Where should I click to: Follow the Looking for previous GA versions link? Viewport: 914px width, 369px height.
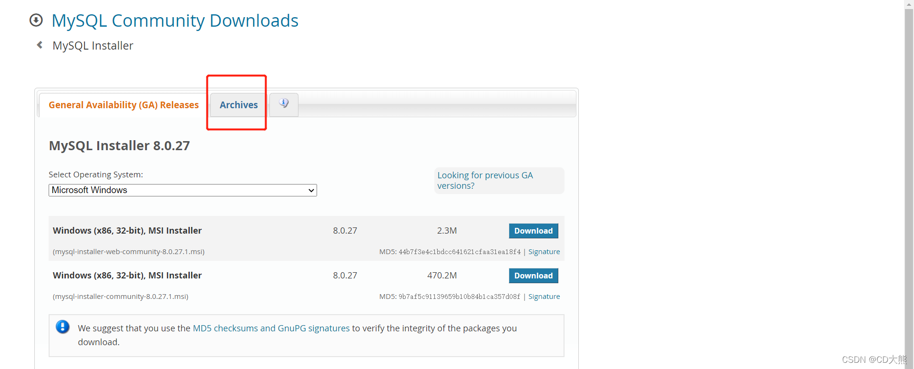(485, 181)
